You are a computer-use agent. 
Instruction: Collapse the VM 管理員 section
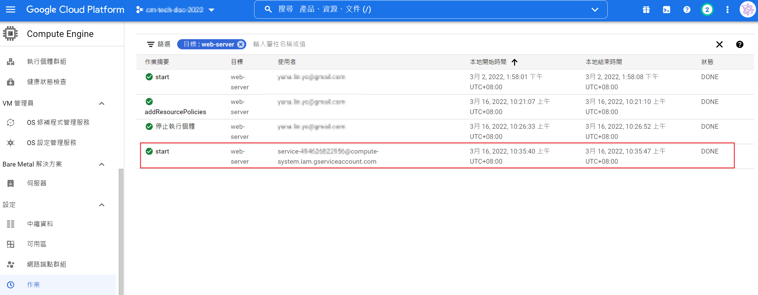point(102,103)
